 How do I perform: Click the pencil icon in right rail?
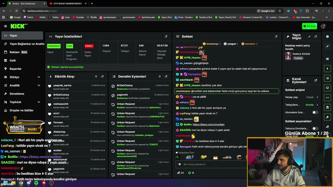click(327, 46)
